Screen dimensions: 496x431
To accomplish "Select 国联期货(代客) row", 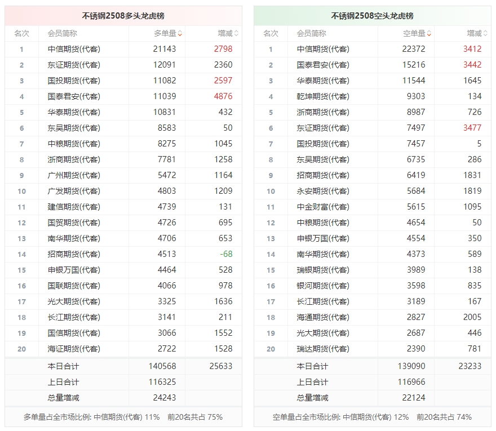I will [x=123, y=286].
